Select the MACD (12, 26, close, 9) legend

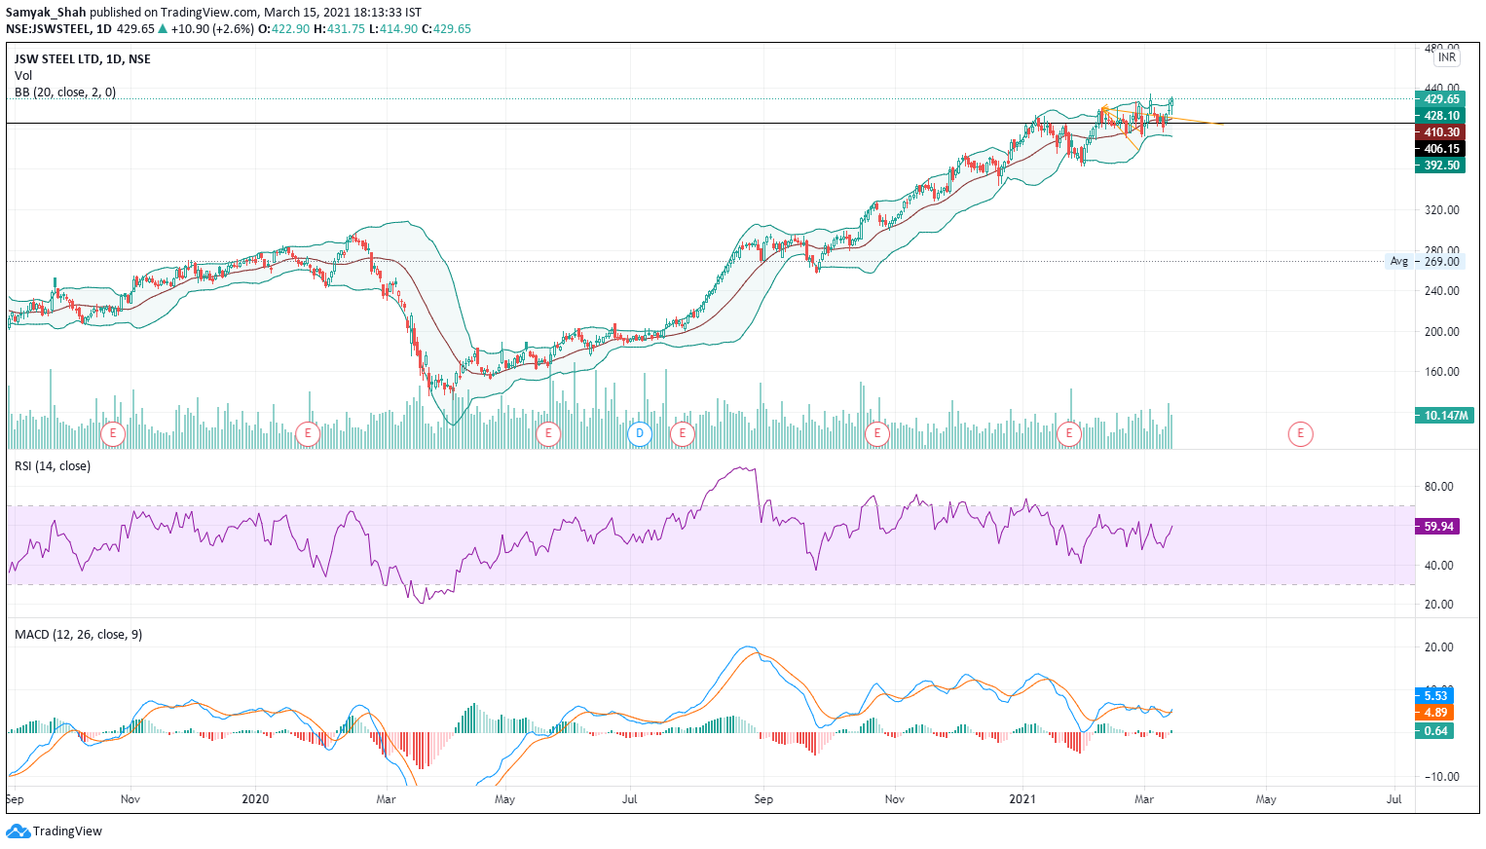coord(78,635)
